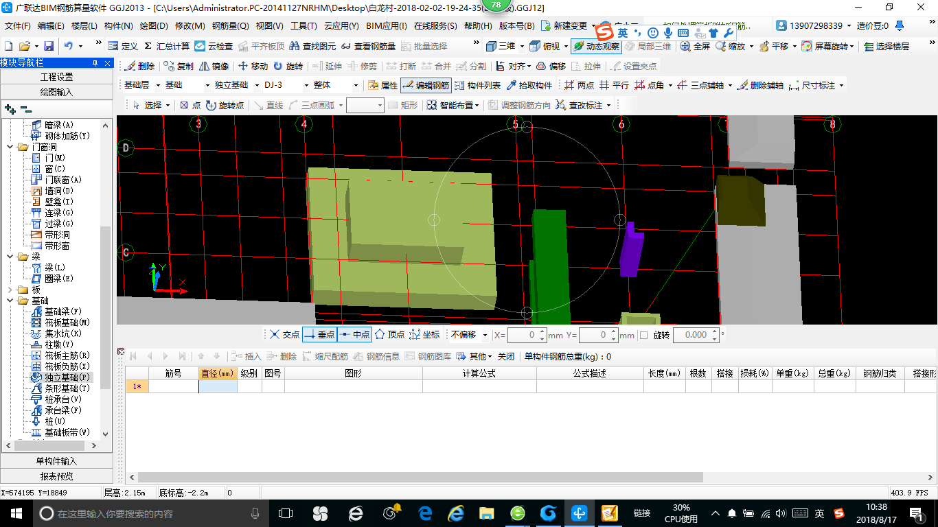Select the 复制 copy tool
The height and width of the screenshot is (527, 938).
179,67
